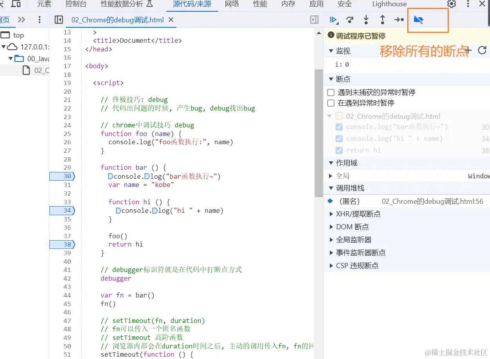Viewport: 490px width, 359px height.
Task: Resume script execution with the play icon
Action: click(334, 20)
